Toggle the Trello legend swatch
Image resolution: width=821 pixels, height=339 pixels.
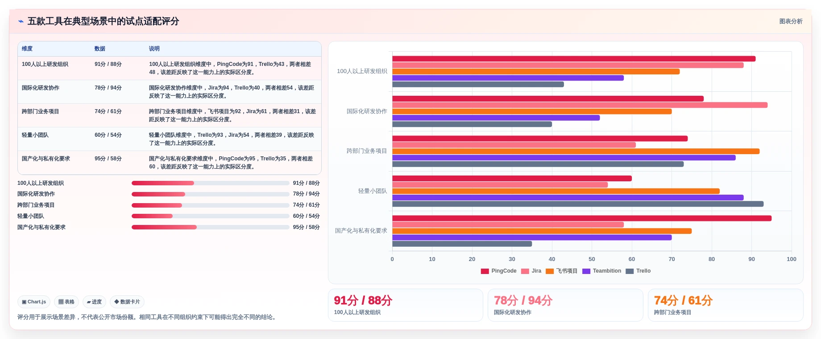pyautogui.click(x=630, y=271)
